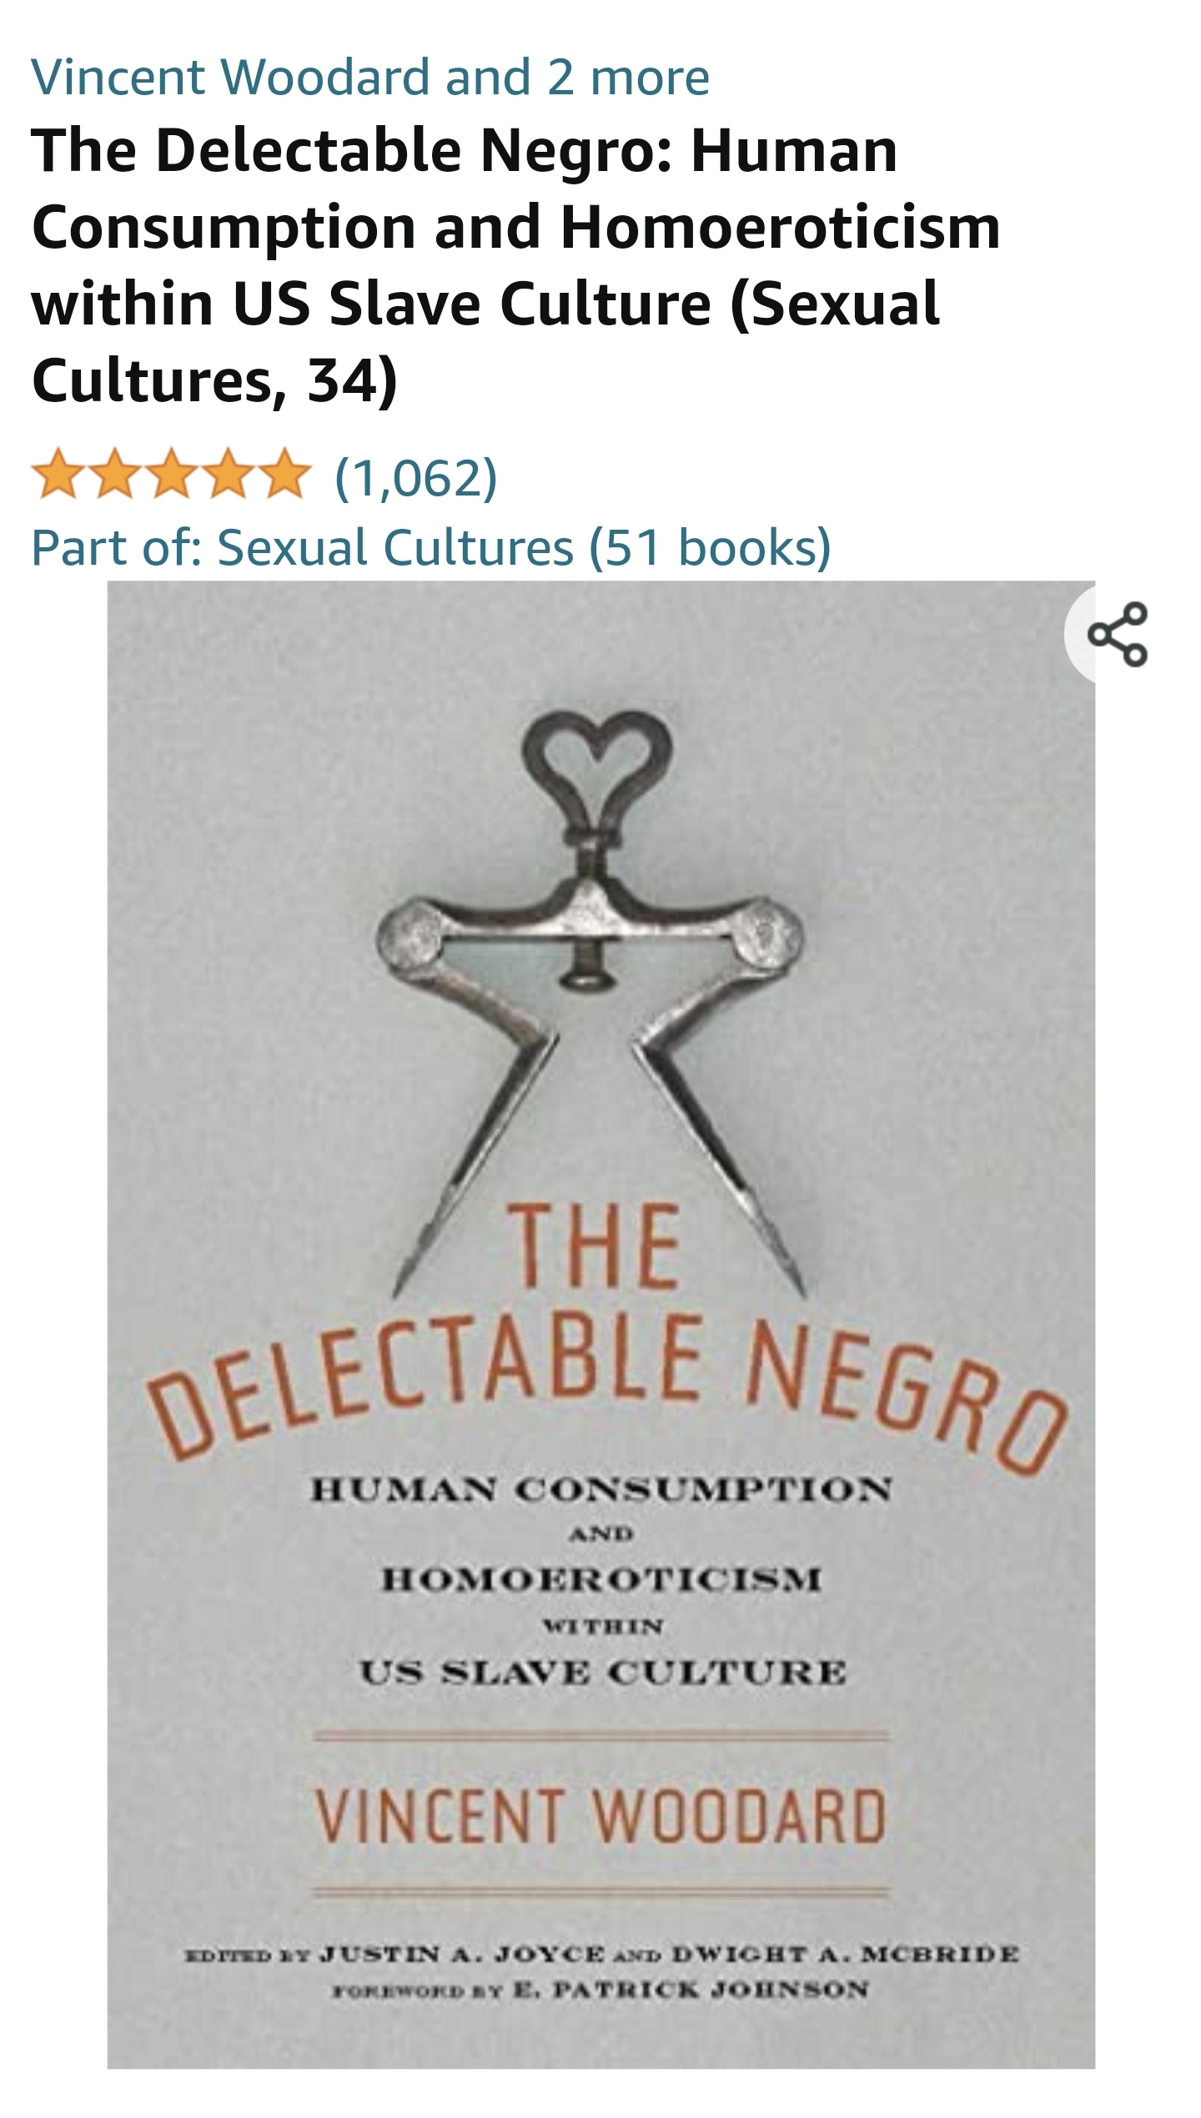1201x2118 pixels.
Task: Tap 'Human Consumption' subtitle on the cover
Action: click(601, 1489)
